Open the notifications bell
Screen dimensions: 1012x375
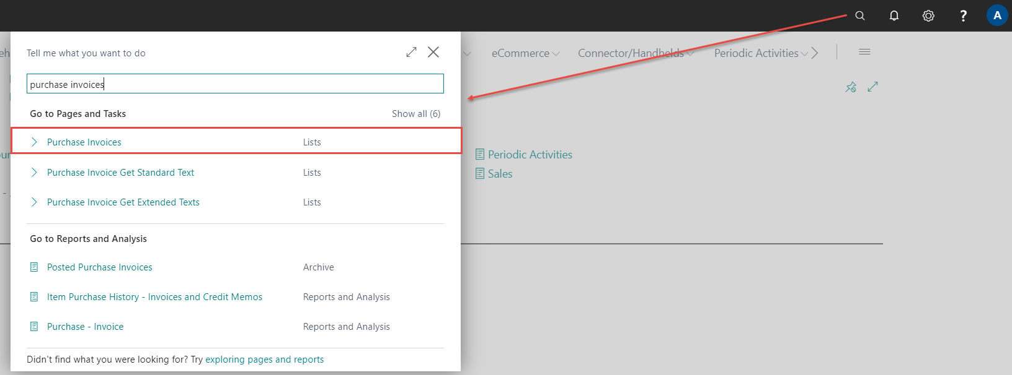tap(894, 16)
